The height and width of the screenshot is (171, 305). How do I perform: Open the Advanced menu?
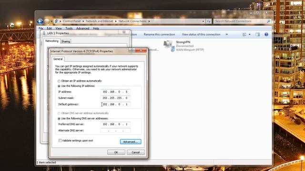click(82, 28)
